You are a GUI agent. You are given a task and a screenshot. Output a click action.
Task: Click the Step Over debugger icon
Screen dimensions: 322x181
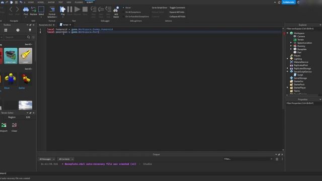click(101, 9)
